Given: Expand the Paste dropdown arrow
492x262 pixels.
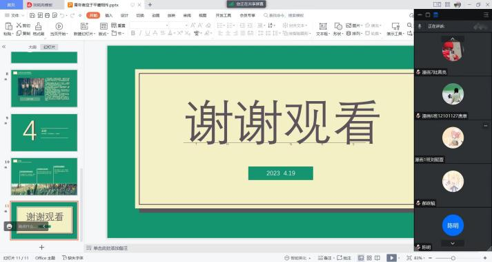Looking at the screenshot, I should click(x=12, y=34).
